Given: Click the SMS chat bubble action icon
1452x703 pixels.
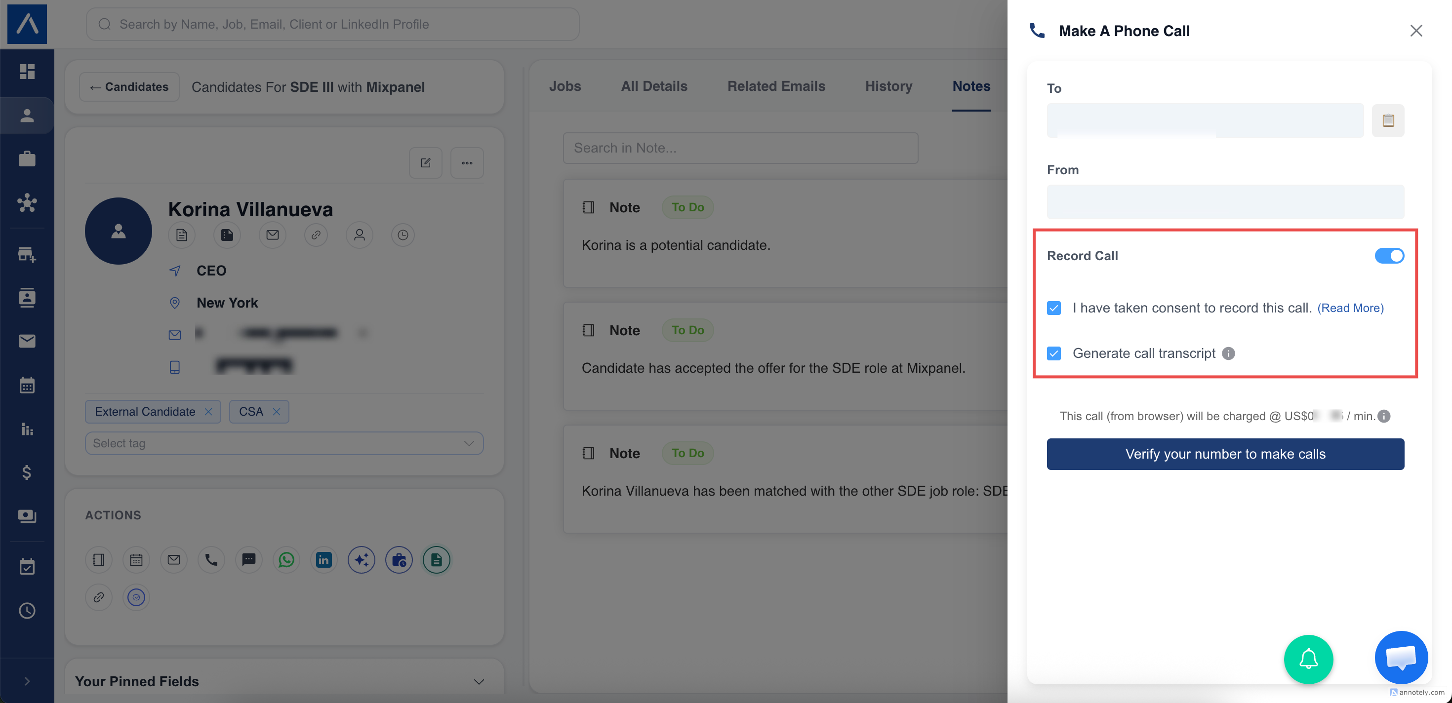Looking at the screenshot, I should click(x=248, y=559).
